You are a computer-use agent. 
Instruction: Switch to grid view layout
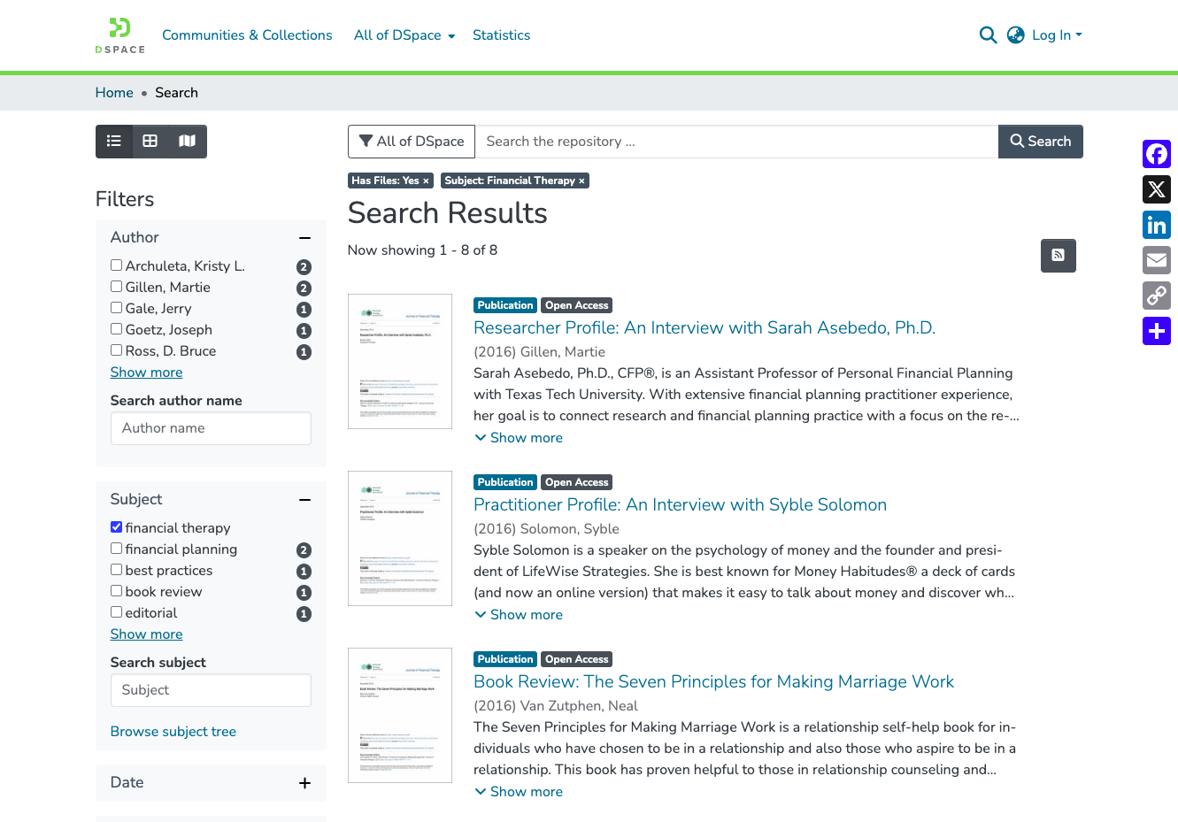(150, 142)
